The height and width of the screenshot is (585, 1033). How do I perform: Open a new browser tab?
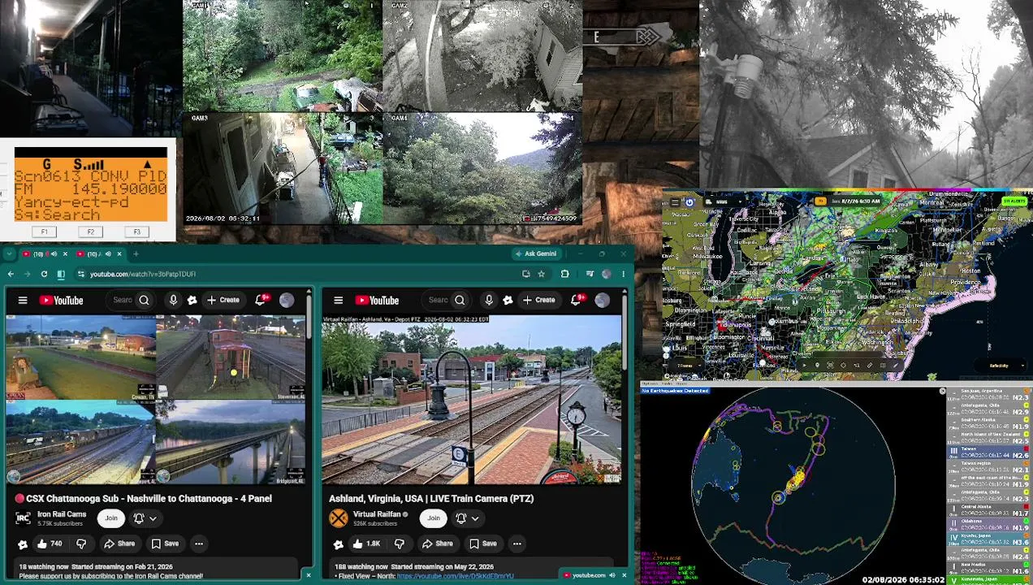(136, 254)
